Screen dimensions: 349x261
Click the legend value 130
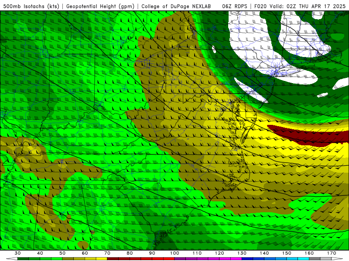242,253
